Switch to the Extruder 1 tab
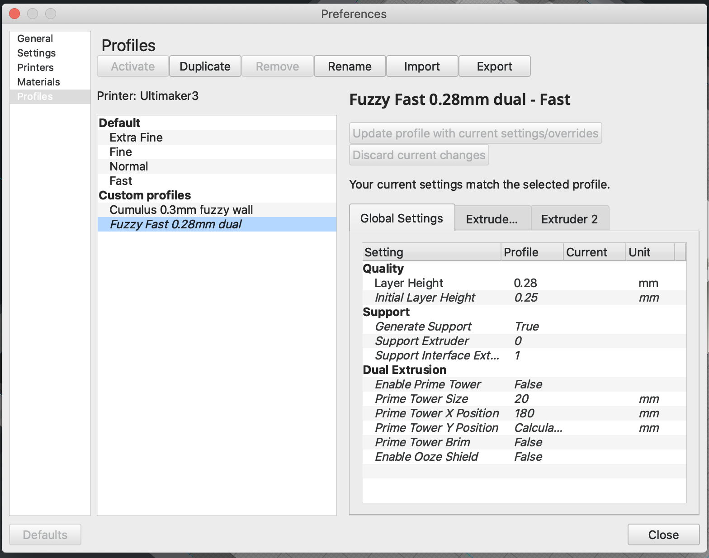This screenshot has width=709, height=558. (492, 219)
